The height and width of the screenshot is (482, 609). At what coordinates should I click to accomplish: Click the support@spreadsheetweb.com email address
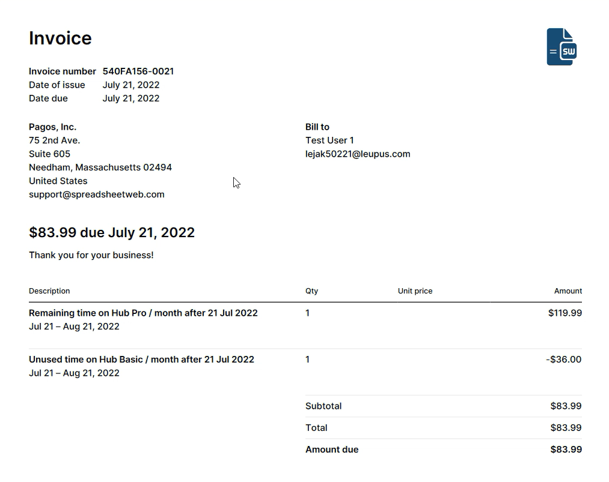[96, 194]
